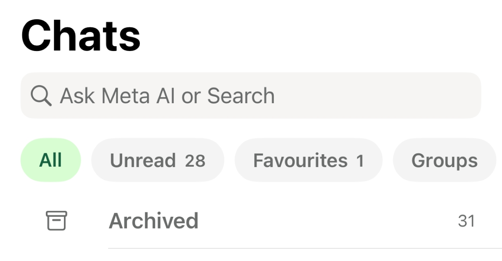Click the empty right end of search bar
Viewport: 502px width, 261px height.
[422, 96]
